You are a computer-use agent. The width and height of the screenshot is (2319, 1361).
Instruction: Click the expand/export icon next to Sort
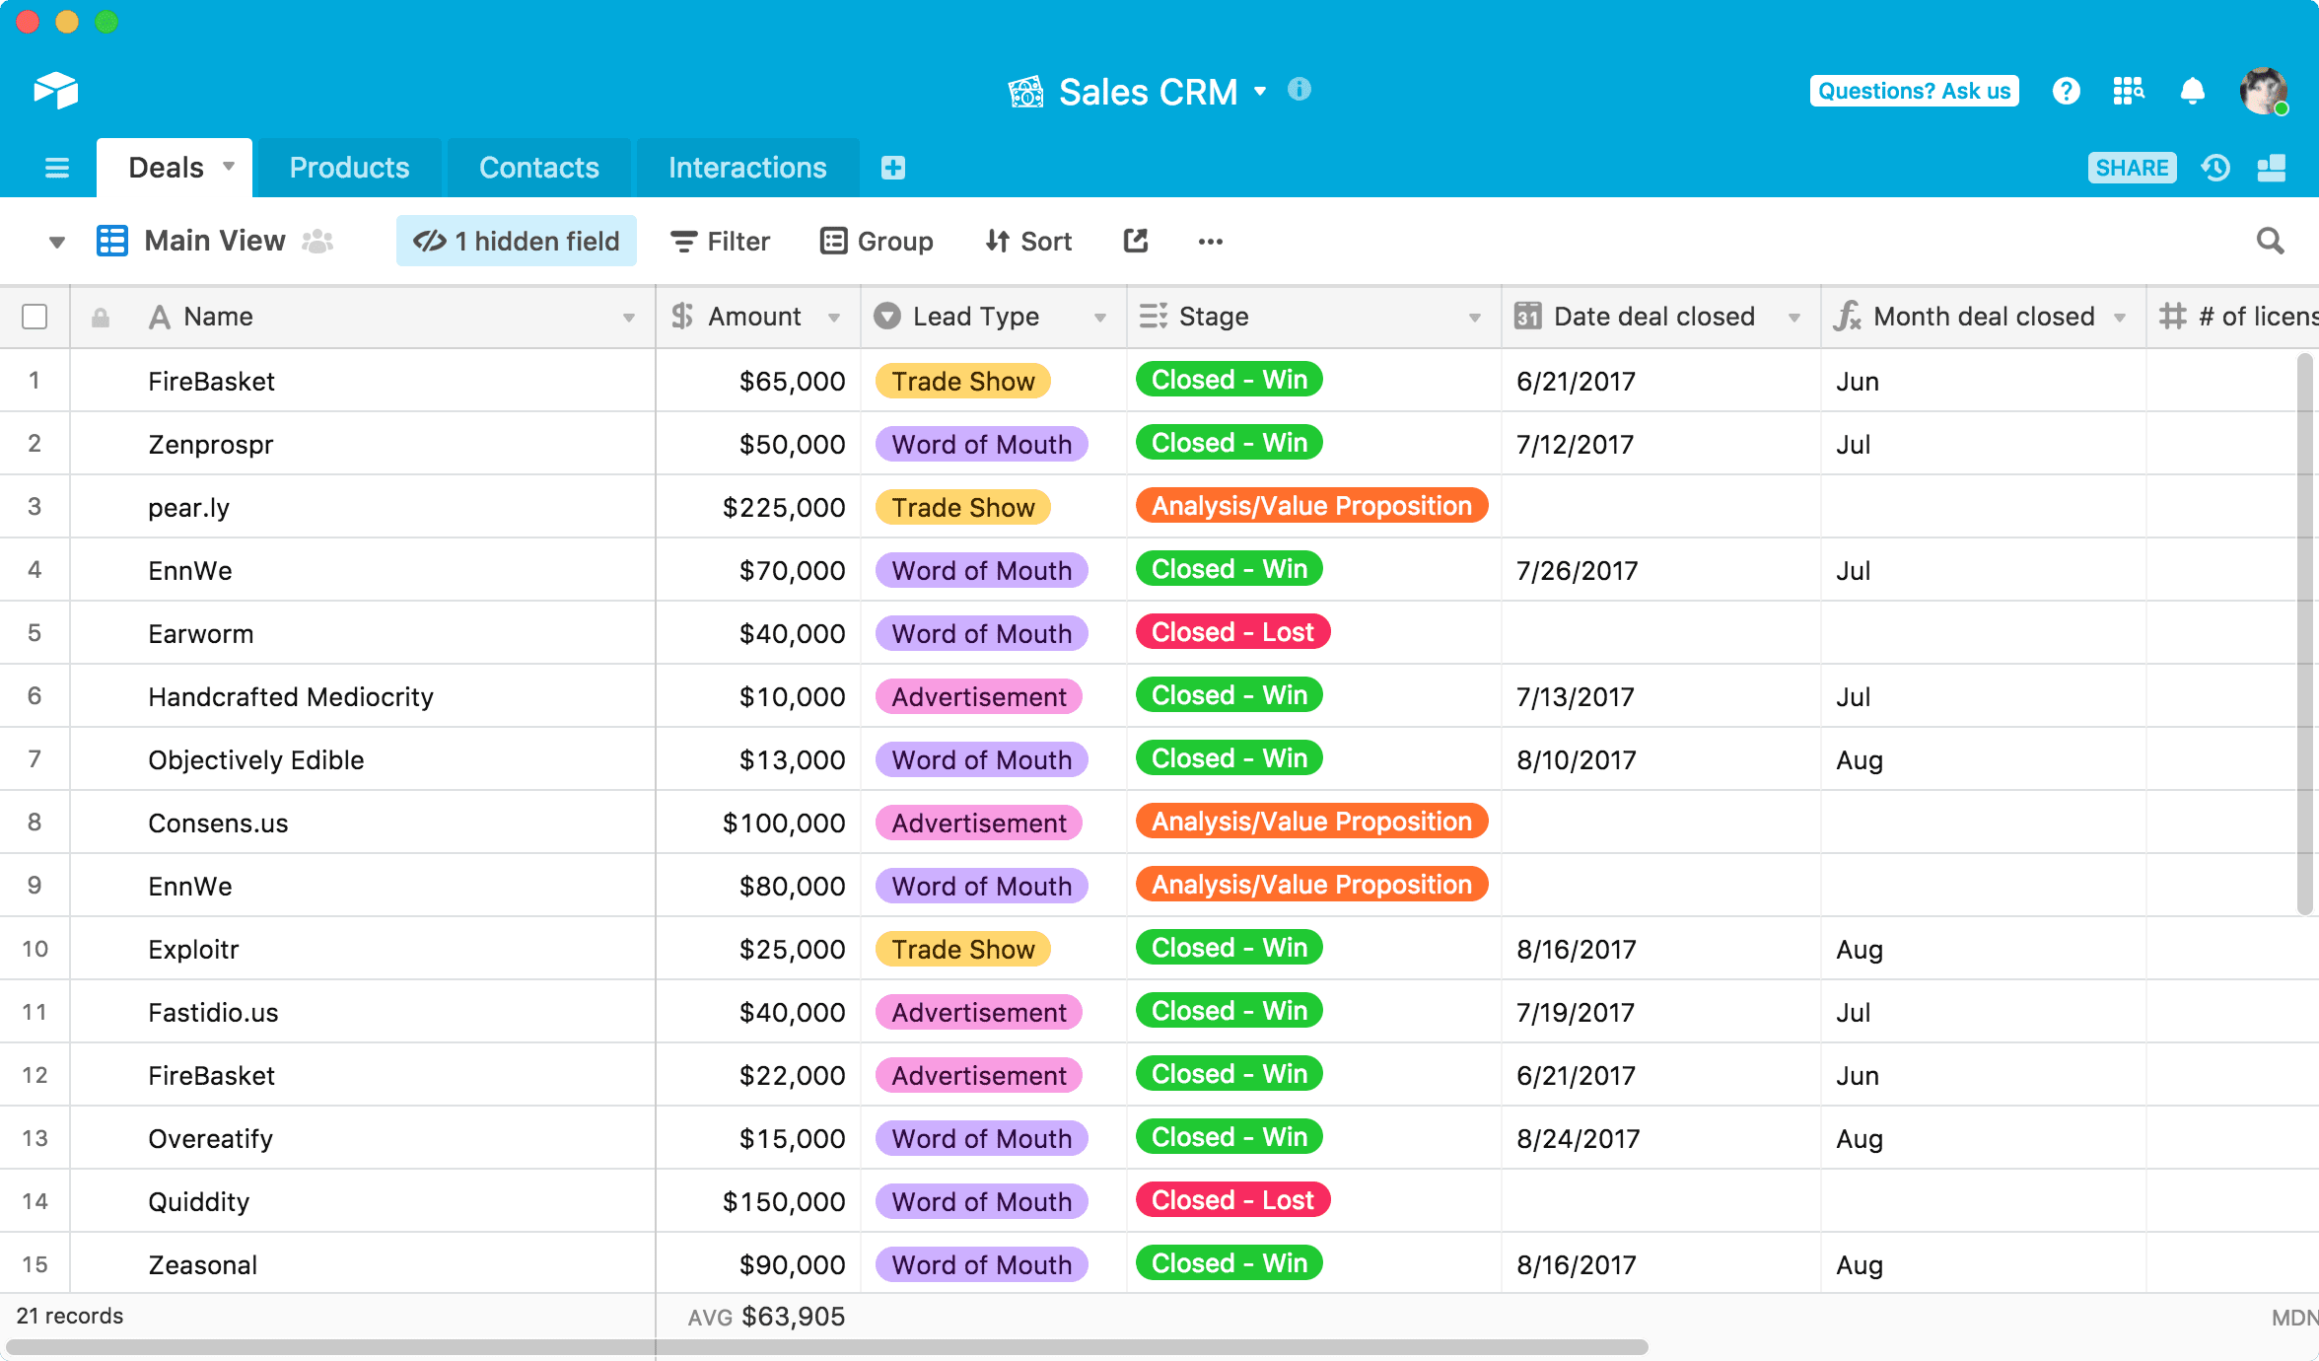[1134, 240]
